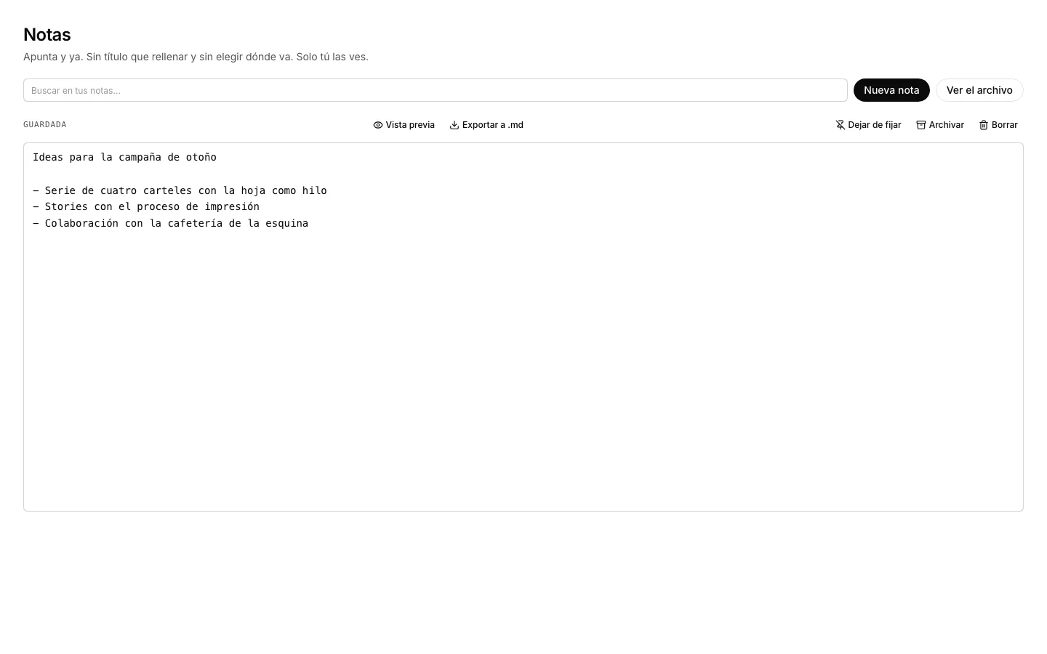Viewport: 1047px width, 654px height.
Task: Click the line 'Ideas para la campaña de otoño'
Action: click(124, 157)
